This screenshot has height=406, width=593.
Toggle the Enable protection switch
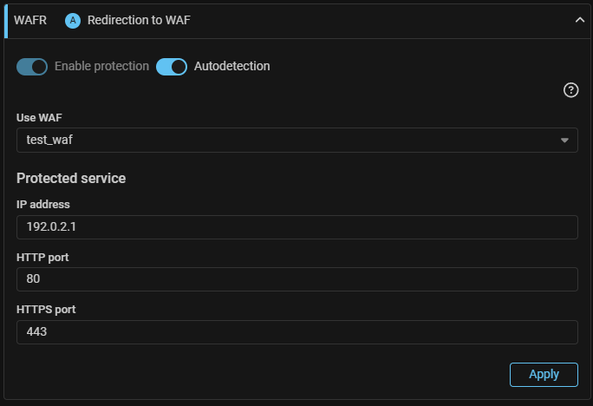[32, 67]
